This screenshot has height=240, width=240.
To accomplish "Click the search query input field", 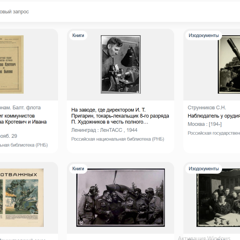I will (x=119, y=12).
